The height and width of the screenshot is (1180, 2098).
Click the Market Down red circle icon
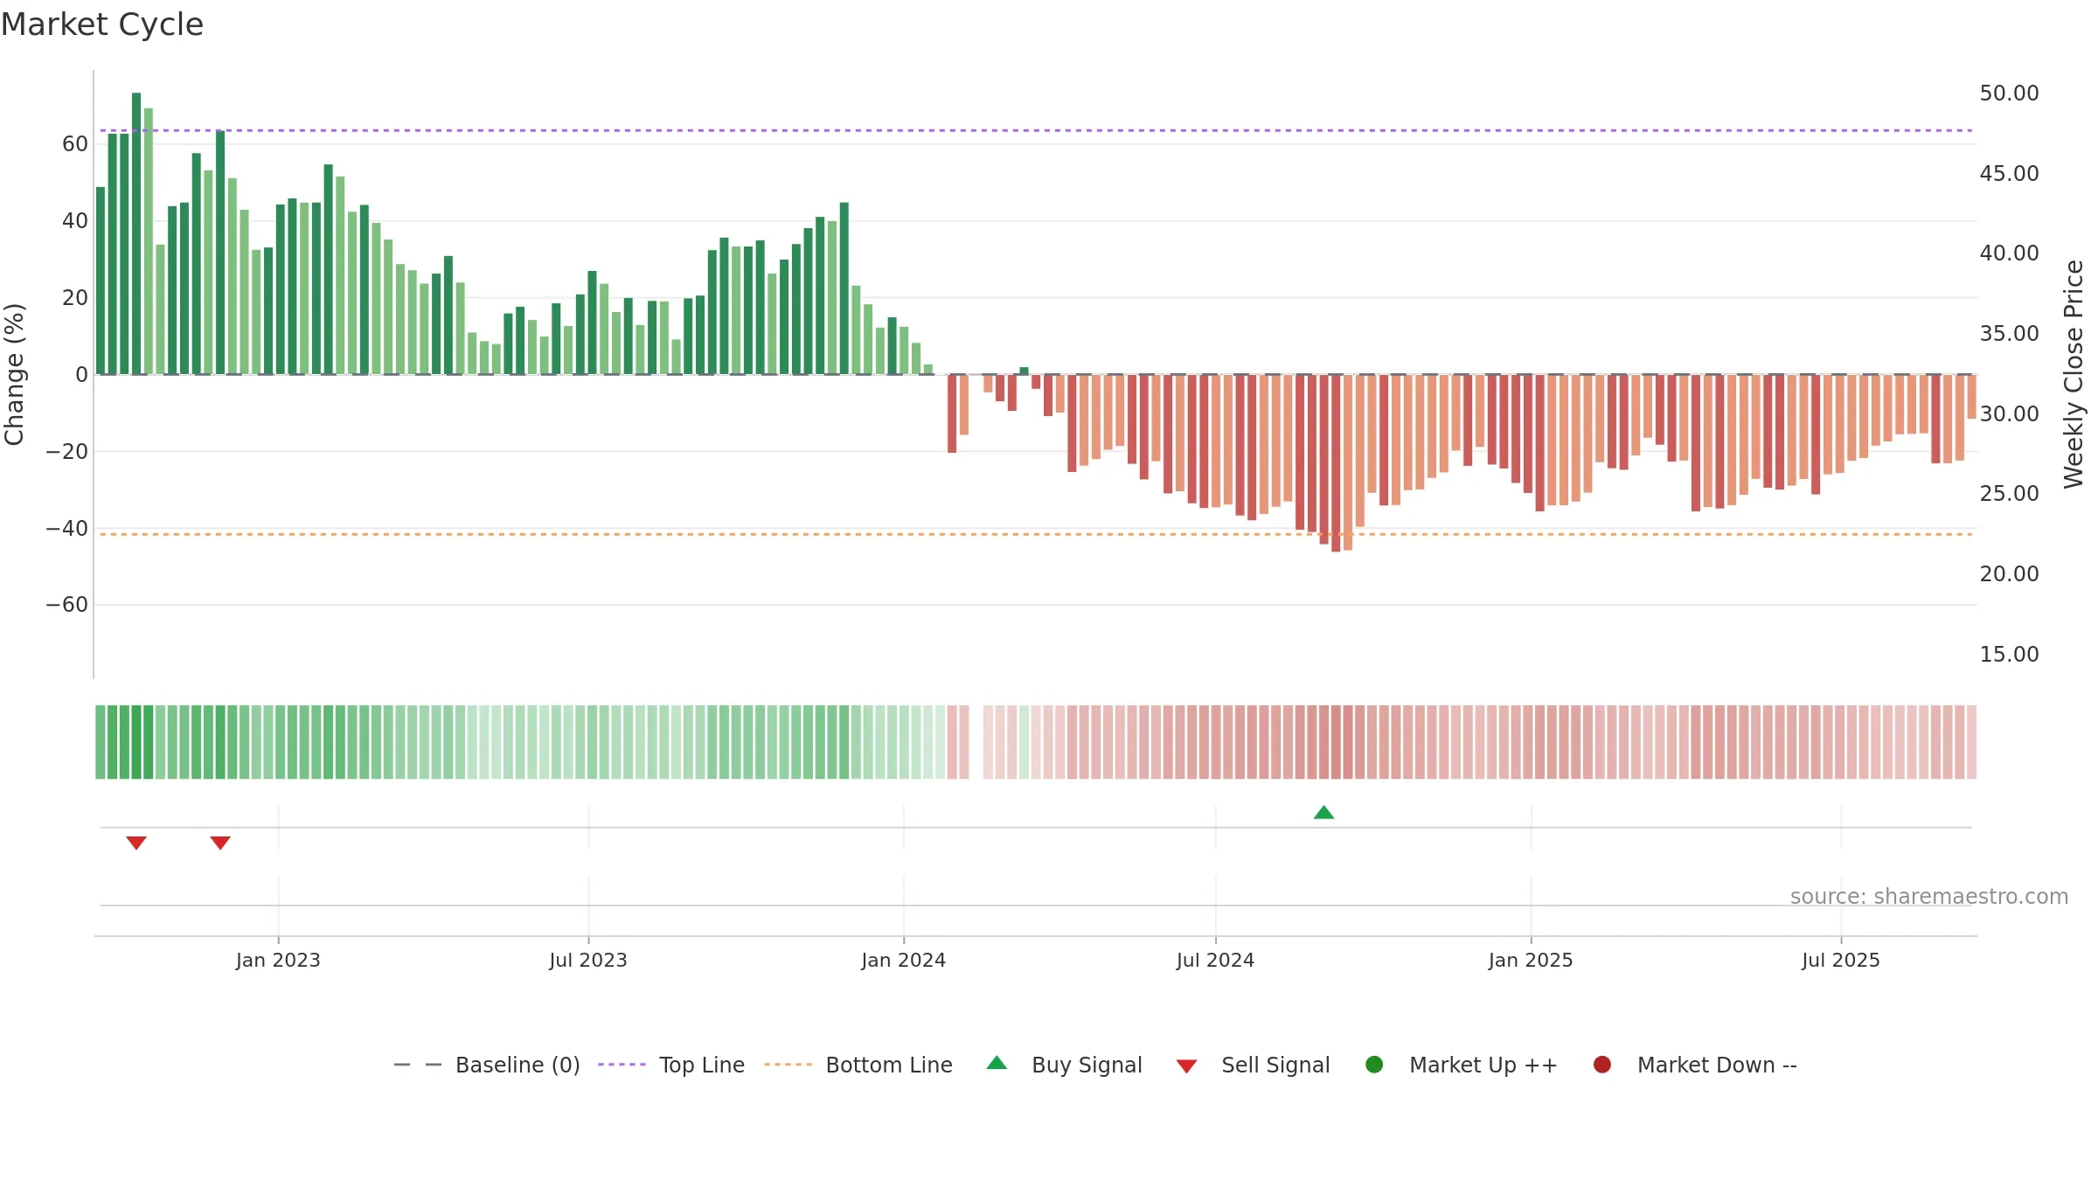pyautogui.click(x=1602, y=1065)
